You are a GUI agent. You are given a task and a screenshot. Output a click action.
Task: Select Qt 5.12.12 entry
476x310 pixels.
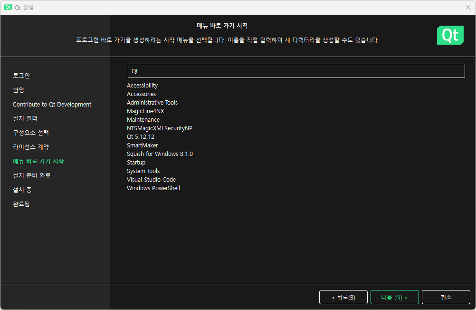(140, 137)
